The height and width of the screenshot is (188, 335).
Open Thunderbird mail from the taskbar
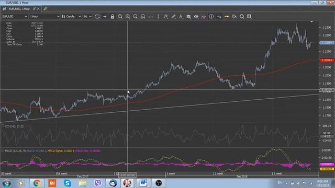(113, 183)
